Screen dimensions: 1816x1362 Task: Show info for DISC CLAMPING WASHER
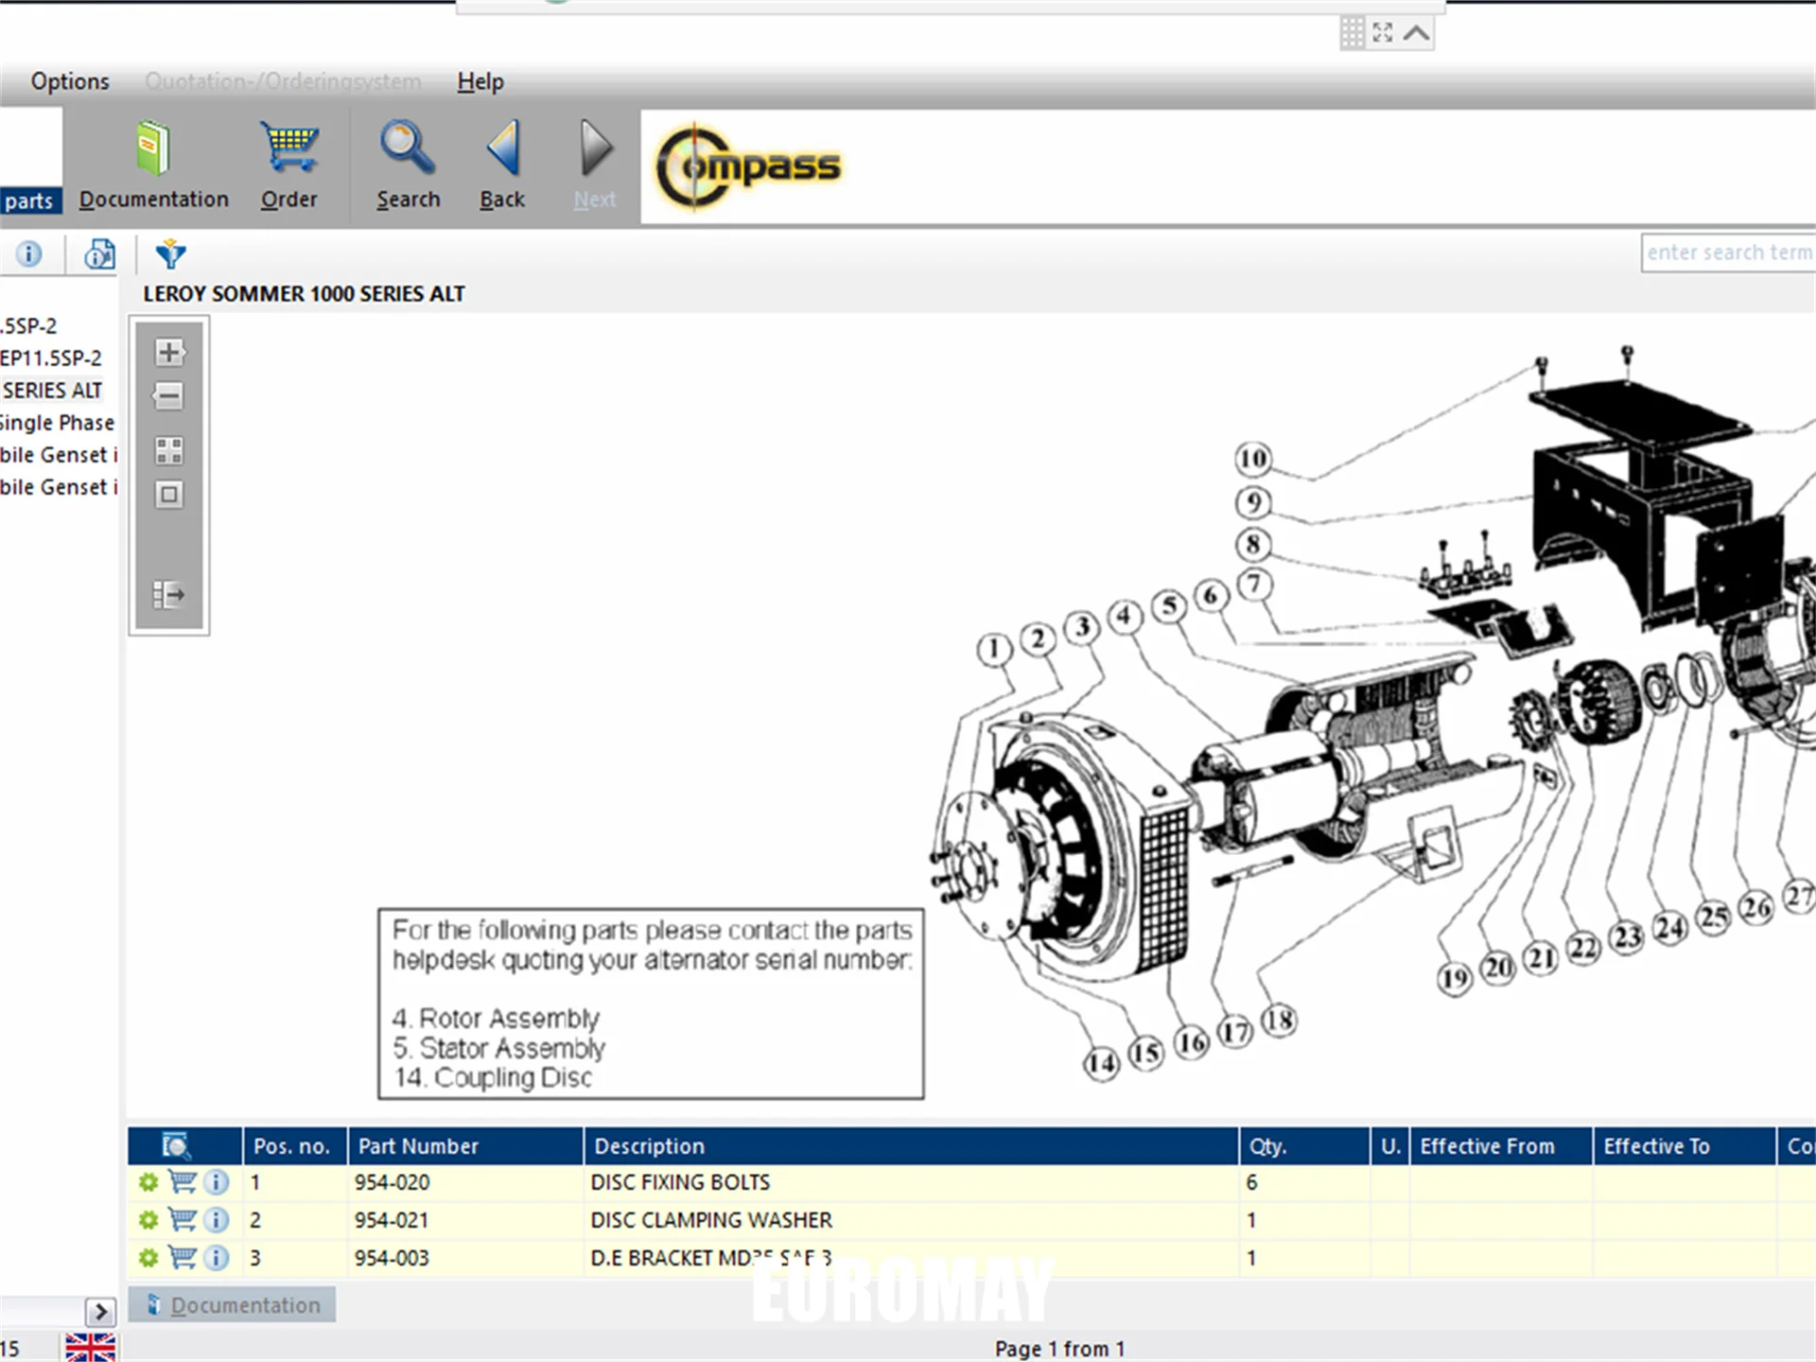[217, 1220]
